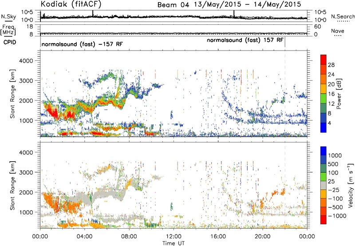Viewport: 355px width, 246px height.
Task: Pick the Velocity colorbar segment between 500 and 1000
Action: click(x=323, y=159)
